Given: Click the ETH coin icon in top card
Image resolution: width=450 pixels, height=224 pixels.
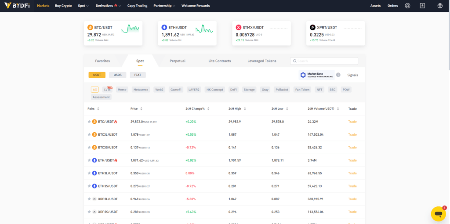Looking at the screenshot, I should coord(164,28).
